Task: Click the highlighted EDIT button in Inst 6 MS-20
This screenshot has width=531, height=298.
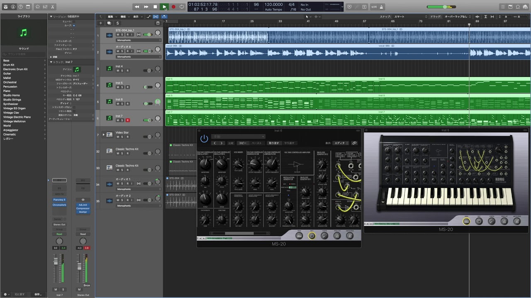Action: [x=312, y=236]
